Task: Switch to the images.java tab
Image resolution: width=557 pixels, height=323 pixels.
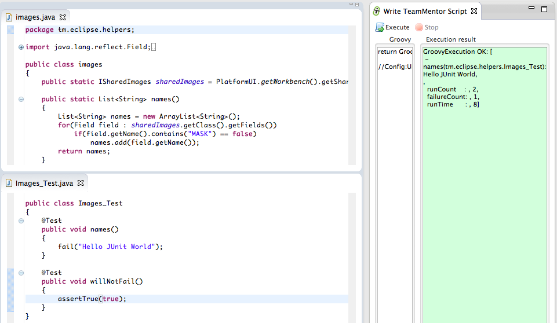Action: [35, 17]
